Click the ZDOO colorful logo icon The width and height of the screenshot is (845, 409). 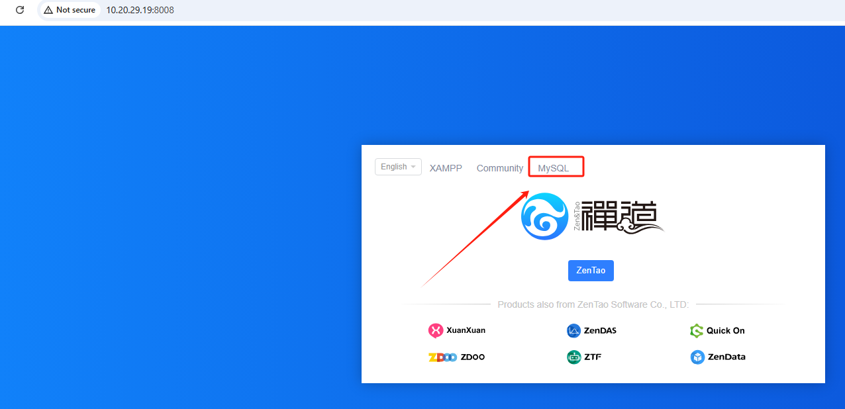pos(442,357)
